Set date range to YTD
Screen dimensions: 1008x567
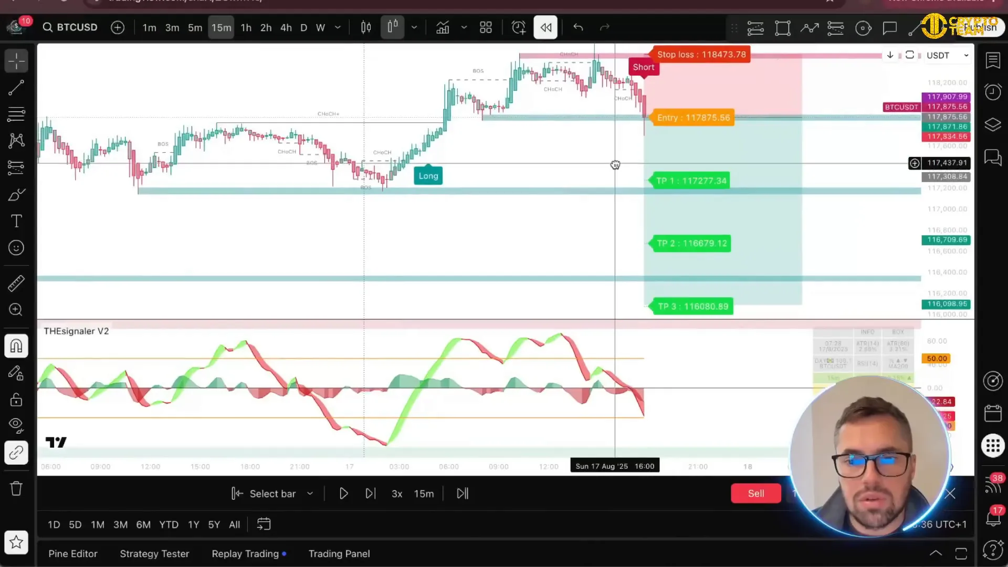coord(169,524)
